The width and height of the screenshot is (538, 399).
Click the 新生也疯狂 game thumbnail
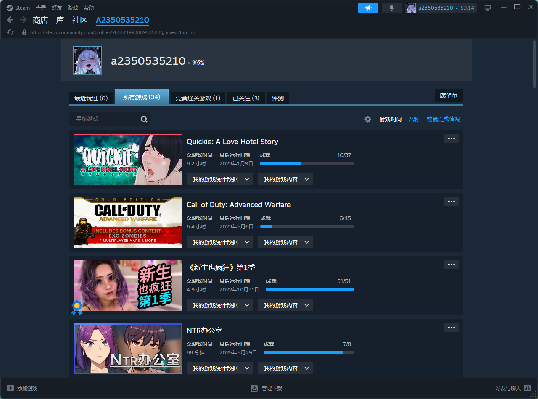point(128,286)
